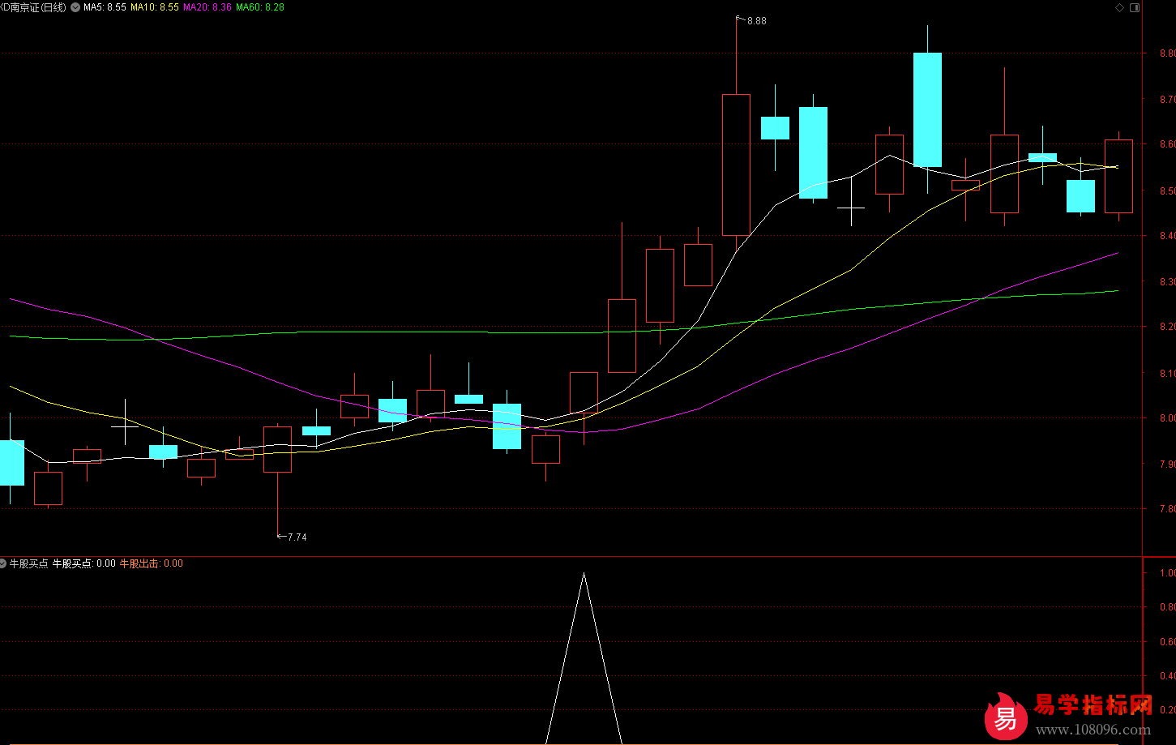The height and width of the screenshot is (745, 1176).
Task: Open the 牛股买点 indicator dropdown arrow
Action: (x=3, y=563)
